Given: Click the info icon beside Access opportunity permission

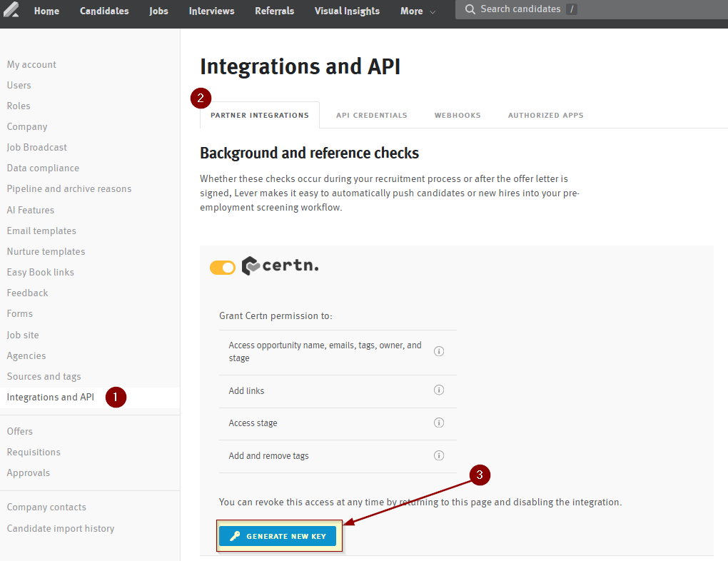Looking at the screenshot, I should click(439, 351).
